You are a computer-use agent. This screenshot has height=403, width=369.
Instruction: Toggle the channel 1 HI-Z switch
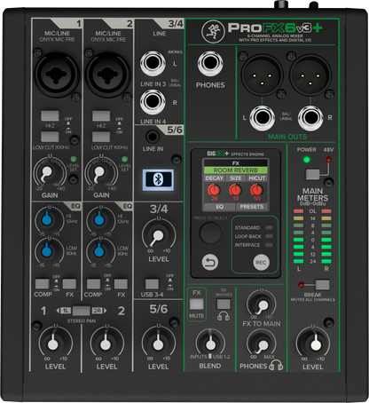[x=50, y=116]
